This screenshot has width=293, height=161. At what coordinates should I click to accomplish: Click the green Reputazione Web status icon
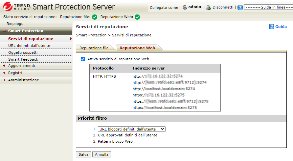point(137,17)
